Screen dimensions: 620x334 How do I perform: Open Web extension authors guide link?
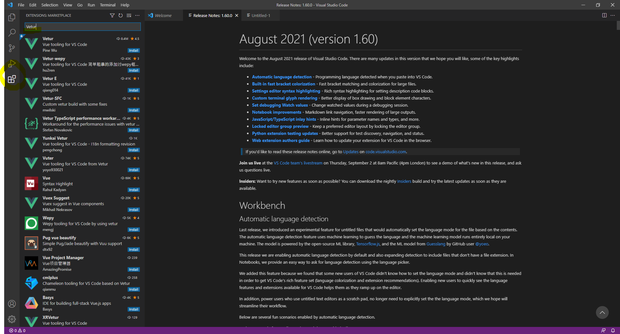[281, 140]
